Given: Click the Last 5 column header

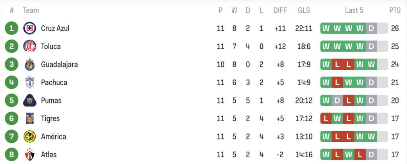Looking at the screenshot, I should click(x=354, y=11).
